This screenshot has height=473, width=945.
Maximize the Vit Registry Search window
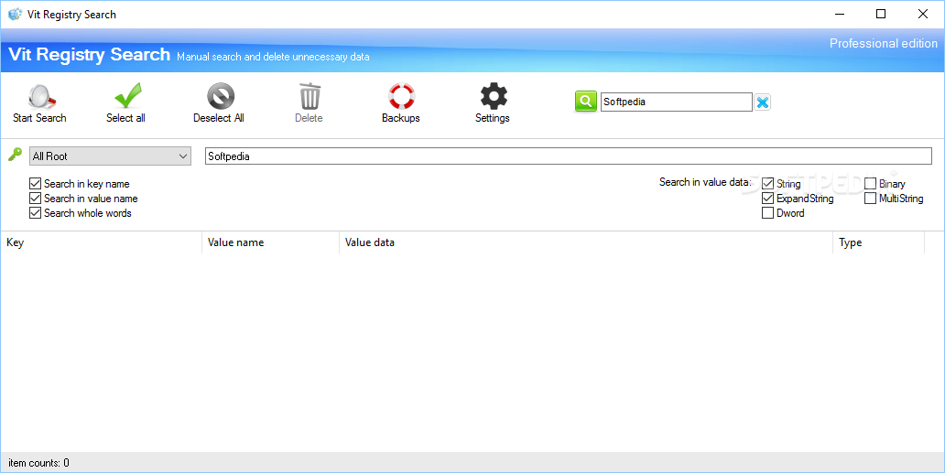[881, 14]
